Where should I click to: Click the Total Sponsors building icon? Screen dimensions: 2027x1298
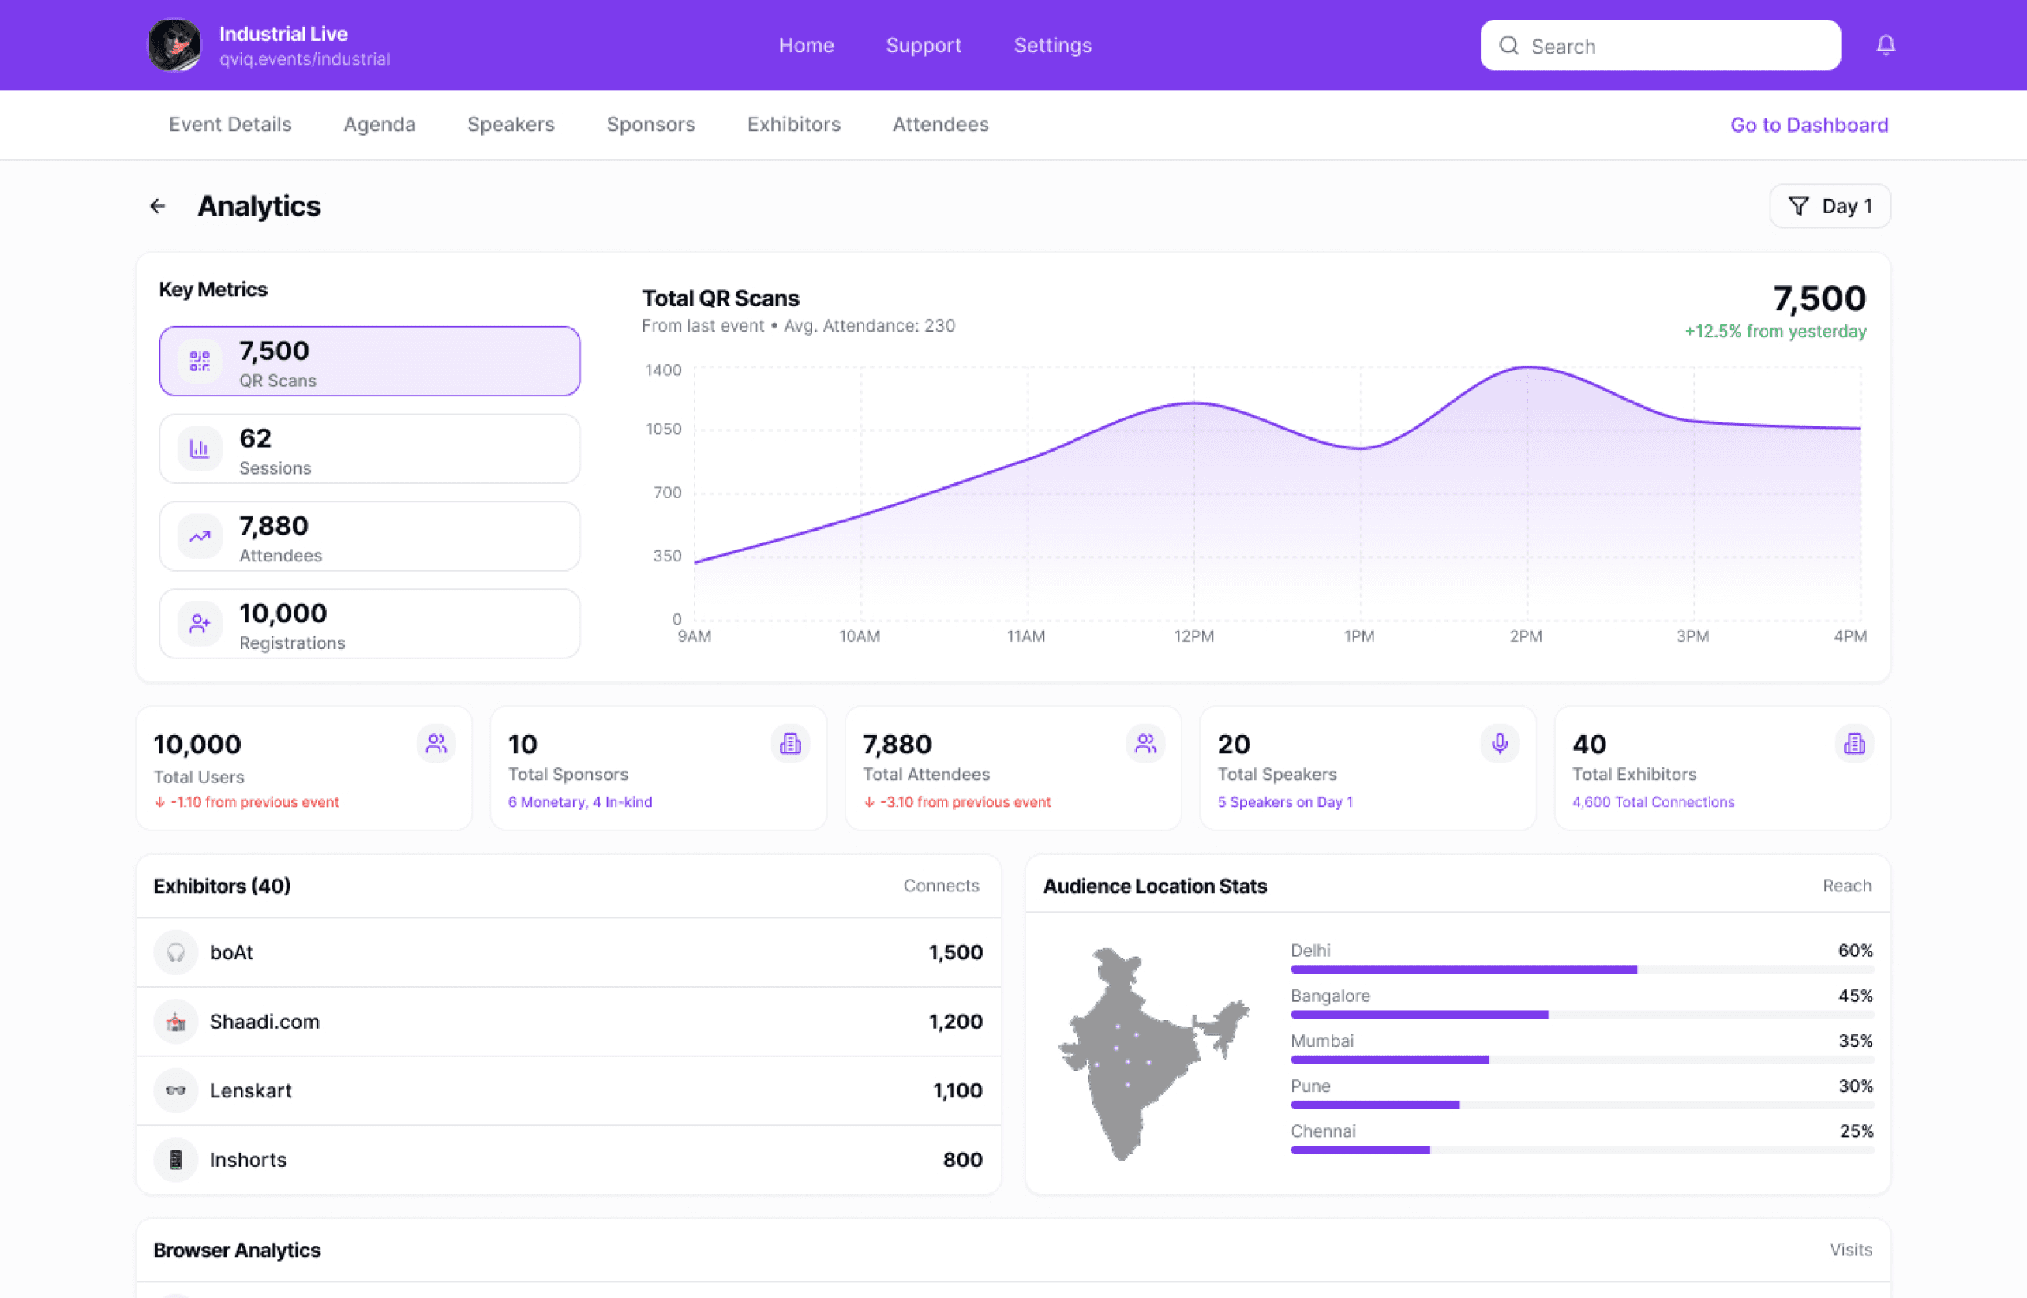pyautogui.click(x=790, y=744)
